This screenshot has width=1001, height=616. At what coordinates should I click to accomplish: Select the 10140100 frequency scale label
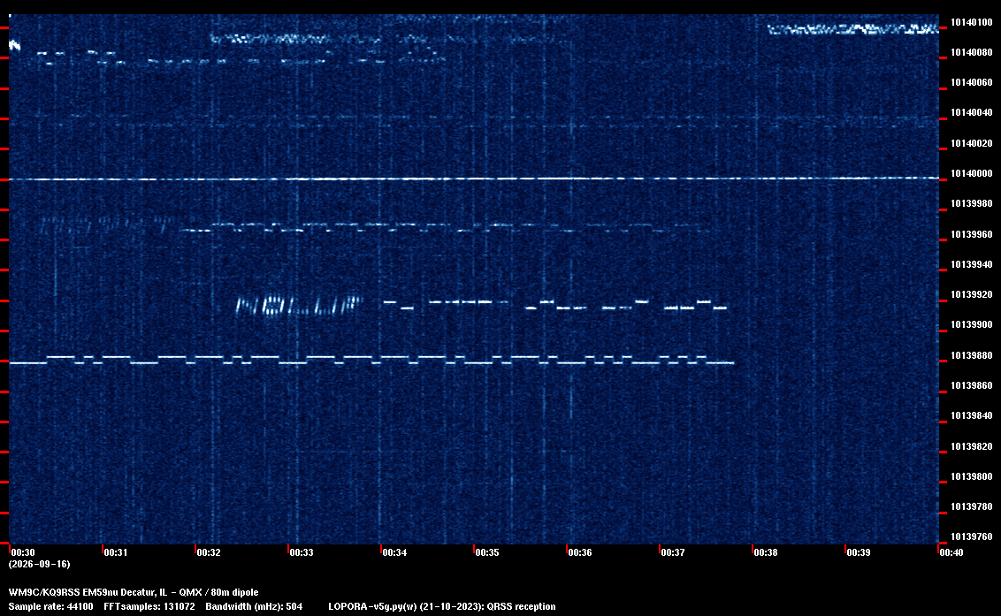coord(972,22)
